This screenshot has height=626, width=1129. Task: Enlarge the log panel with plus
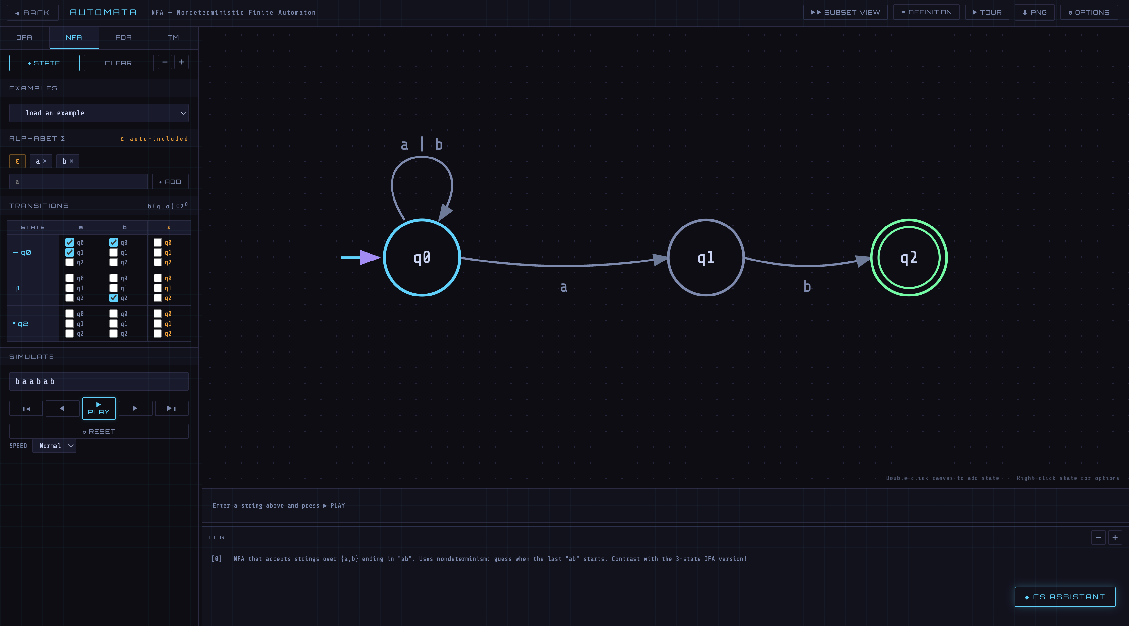tap(1115, 538)
